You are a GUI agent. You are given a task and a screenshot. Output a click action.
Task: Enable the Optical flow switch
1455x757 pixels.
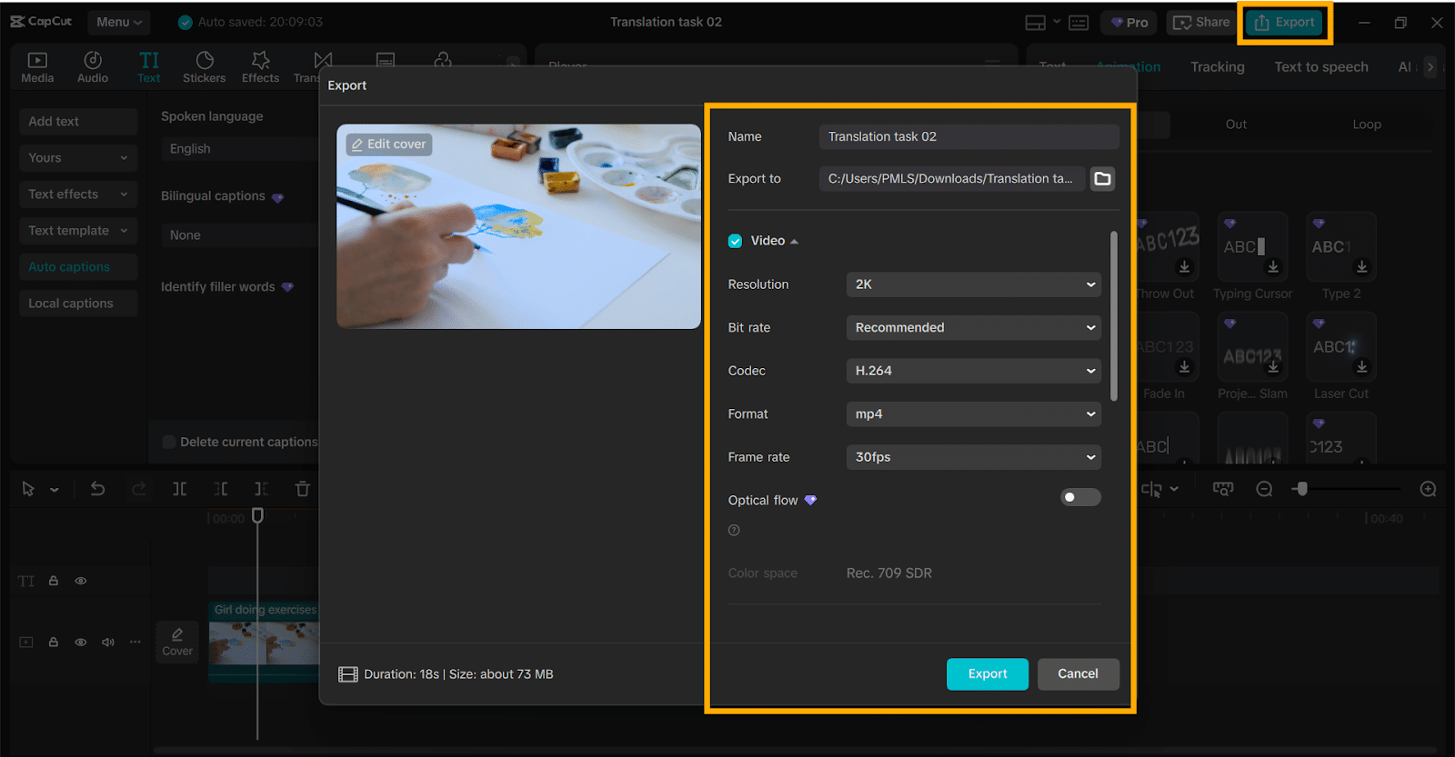click(x=1080, y=497)
